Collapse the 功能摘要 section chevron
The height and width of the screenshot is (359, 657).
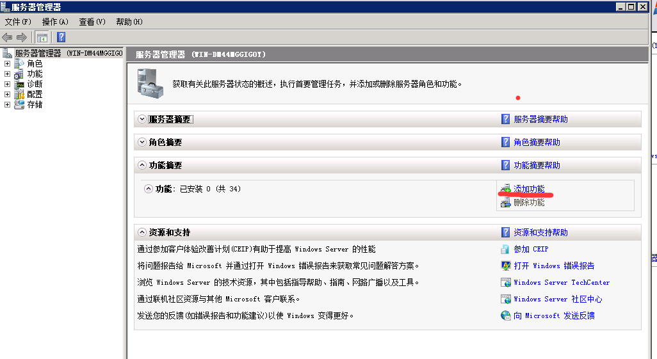(x=142, y=166)
